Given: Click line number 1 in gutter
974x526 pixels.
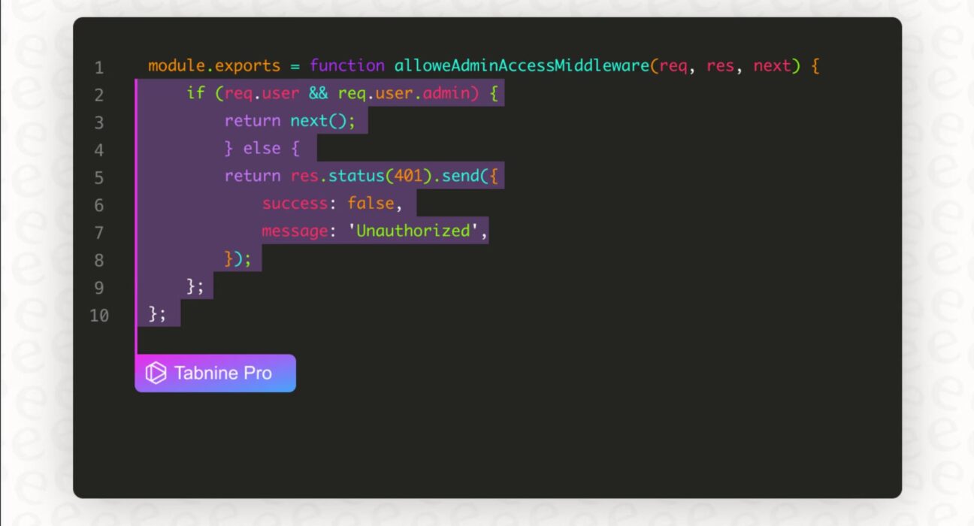Looking at the screenshot, I should click(98, 68).
